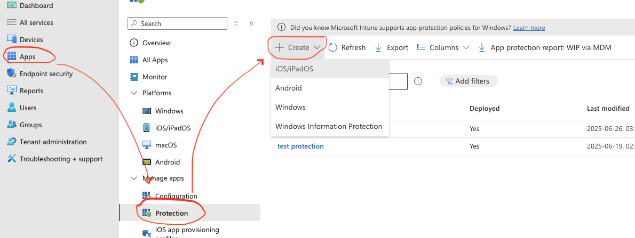Image resolution: width=635 pixels, height=238 pixels.
Task: Follow the Learn more link
Action: [529, 28]
